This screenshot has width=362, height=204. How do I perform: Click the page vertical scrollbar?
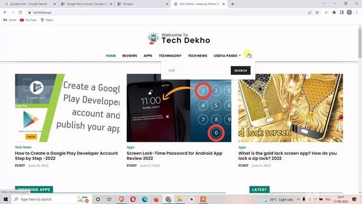click(360, 43)
